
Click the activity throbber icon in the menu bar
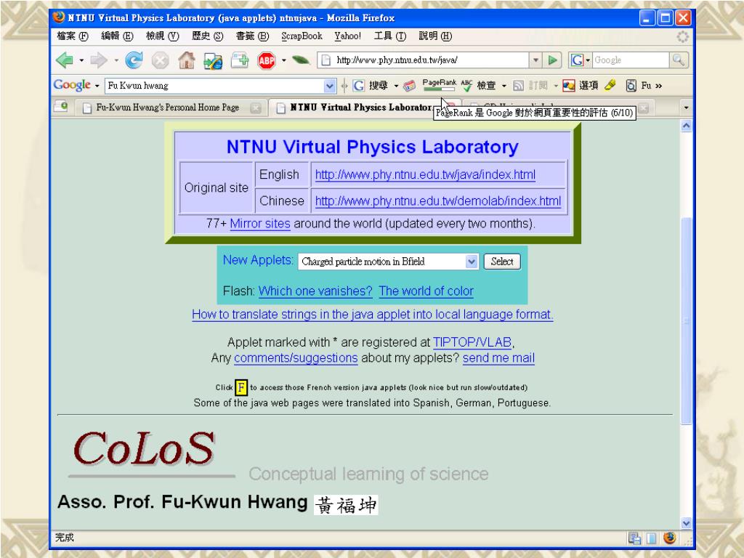tap(682, 36)
